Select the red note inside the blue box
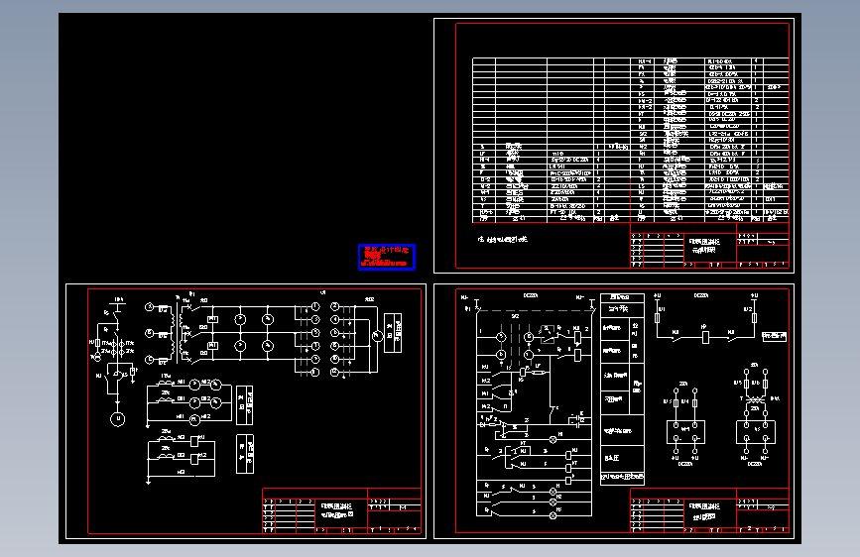This screenshot has width=860, height=557. coord(387,257)
